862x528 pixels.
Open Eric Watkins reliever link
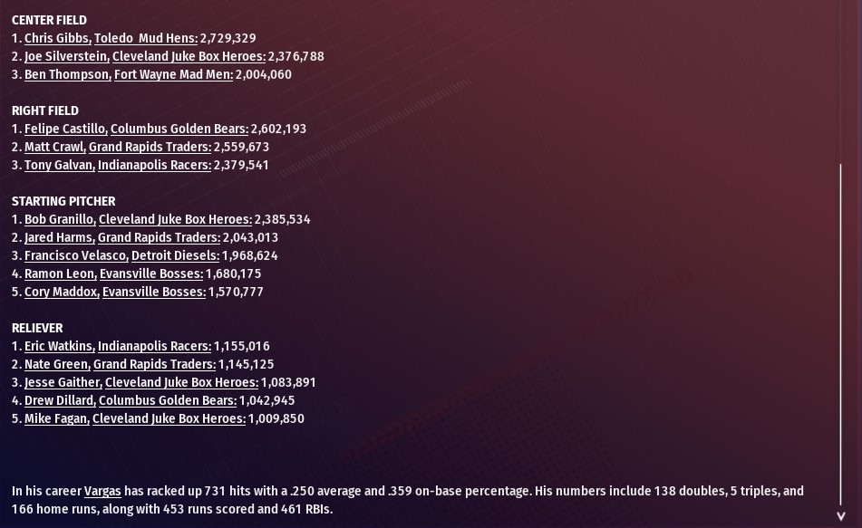coord(59,346)
